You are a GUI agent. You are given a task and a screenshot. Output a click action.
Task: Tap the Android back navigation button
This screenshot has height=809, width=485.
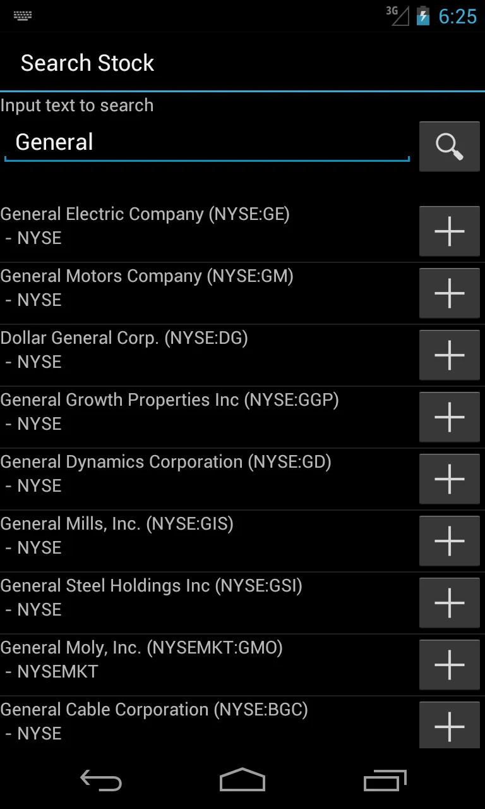pos(101,781)
